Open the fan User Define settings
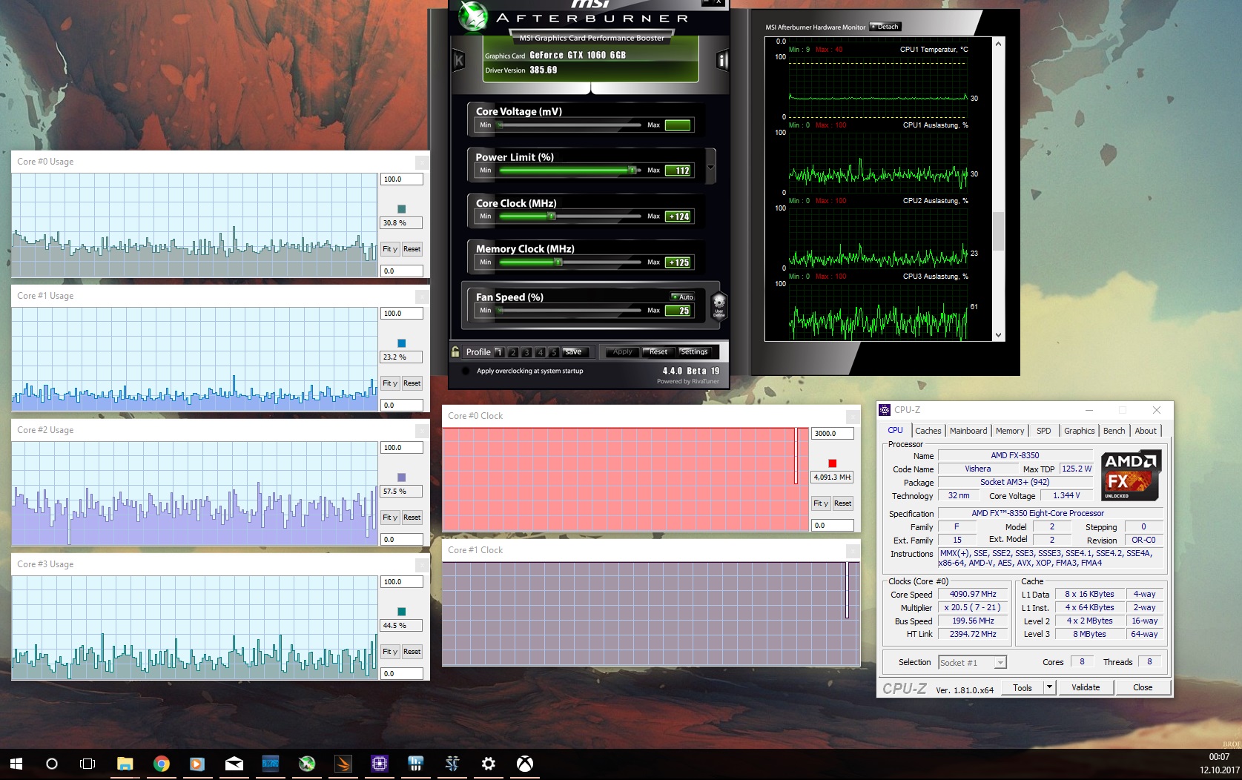1242x780 pixels. click(719, 305)
